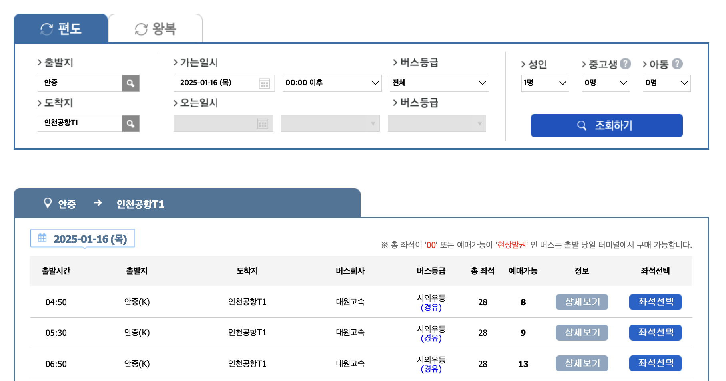The image size is (726, 381).
Task: Open the 아동 count dropdown showing 0명
Action: point(666,83)
